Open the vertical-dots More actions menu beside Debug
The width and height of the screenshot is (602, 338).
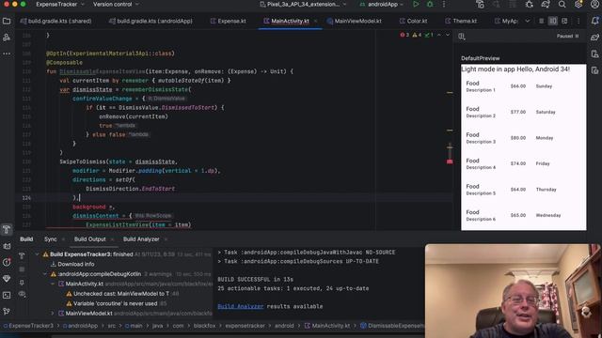coord(444,4)
